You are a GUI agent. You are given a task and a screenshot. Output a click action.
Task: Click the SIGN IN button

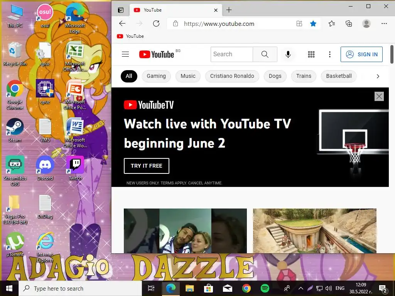361,54
